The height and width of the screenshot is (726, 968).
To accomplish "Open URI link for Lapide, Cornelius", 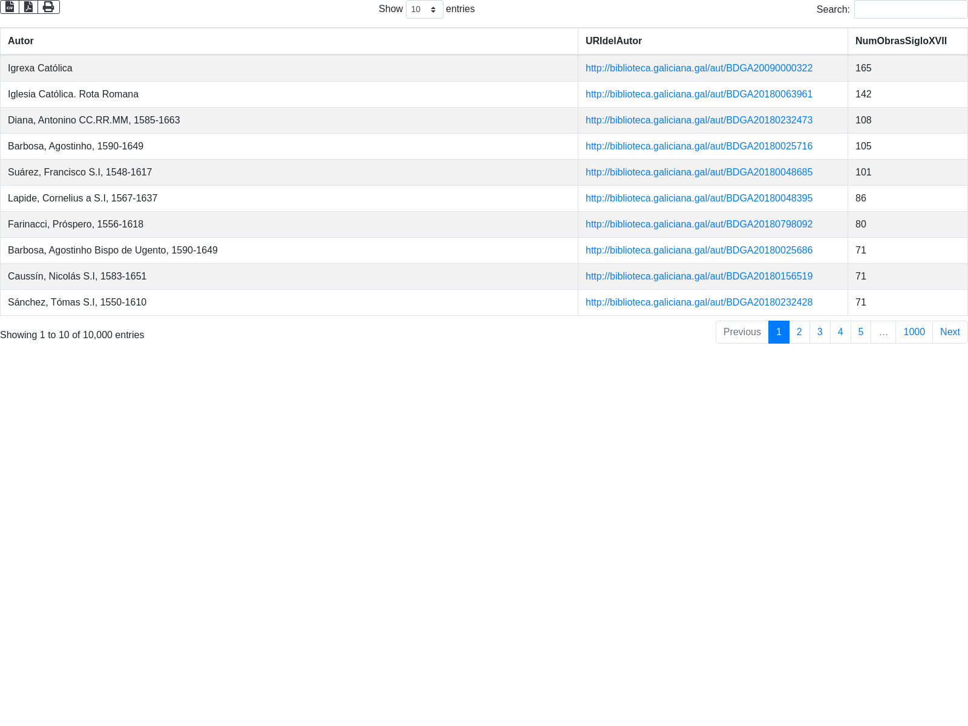I will [x=699, y=198].
